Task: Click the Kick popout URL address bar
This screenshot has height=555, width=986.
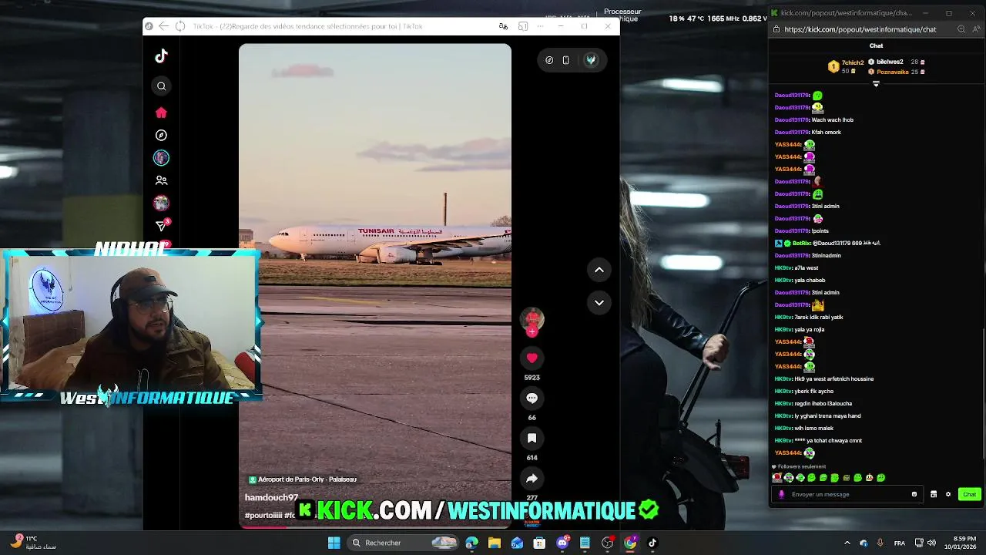Action: pyautogui.click(x=860, y=29)
